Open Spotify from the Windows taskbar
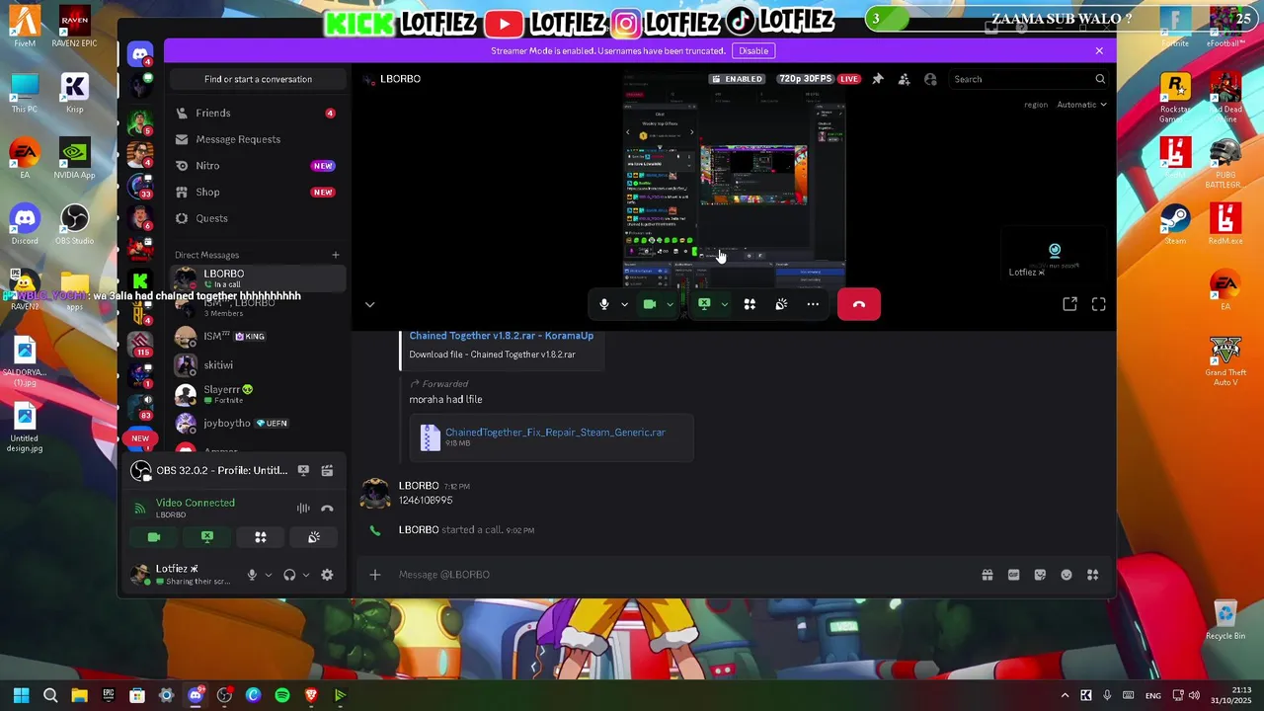This screenshot has height=711, width=1264. 282,695
